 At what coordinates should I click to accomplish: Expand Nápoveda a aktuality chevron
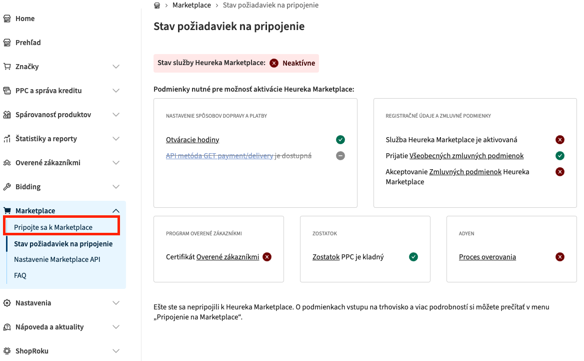tap(116, 327)
